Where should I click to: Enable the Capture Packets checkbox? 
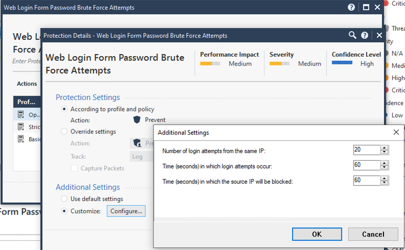pos(74,168)
